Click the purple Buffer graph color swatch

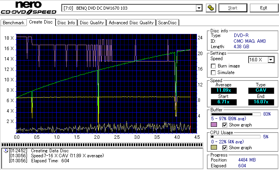pyautogui.click(x=214, y=125)
